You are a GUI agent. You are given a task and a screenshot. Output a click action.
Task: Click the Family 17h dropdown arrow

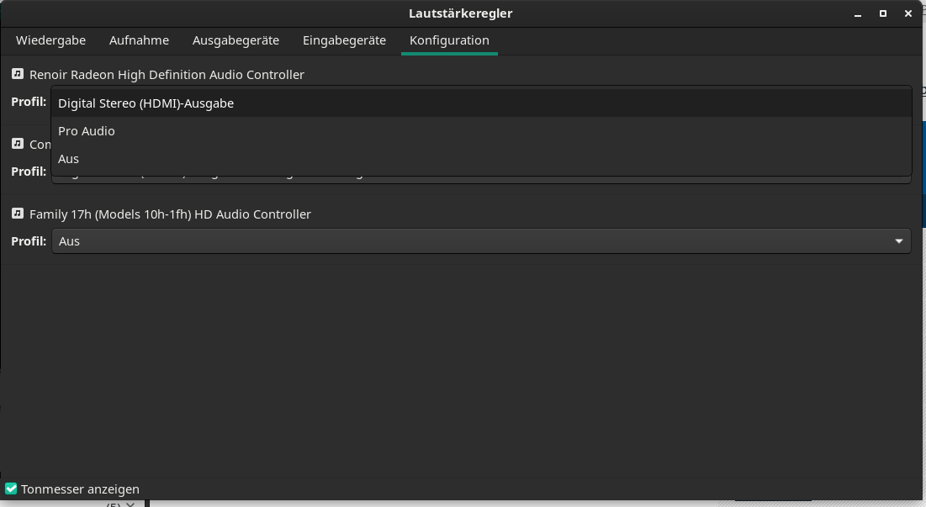click(899, 240)
